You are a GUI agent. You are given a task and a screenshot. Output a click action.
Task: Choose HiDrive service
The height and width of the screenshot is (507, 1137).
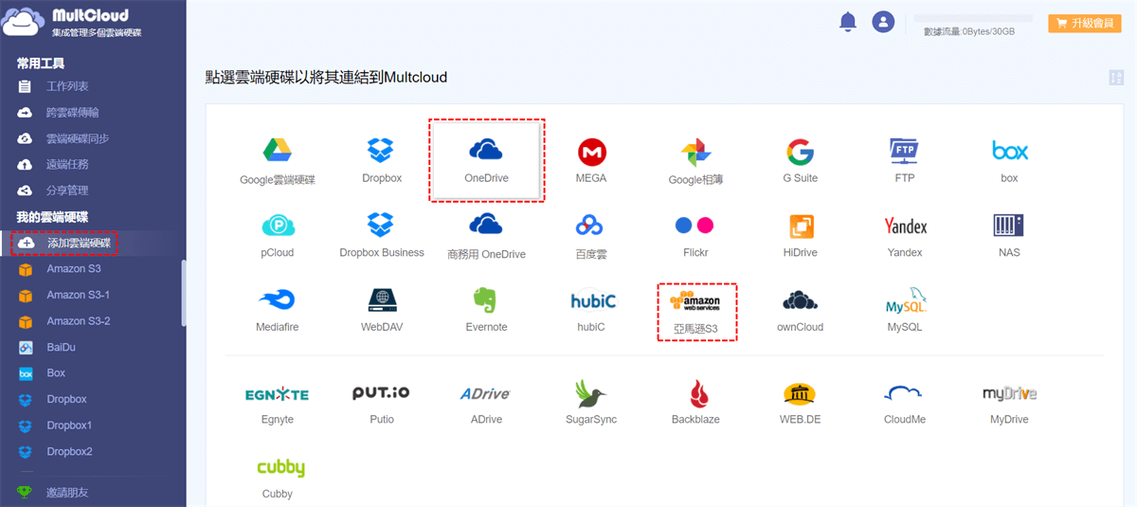point(800,226)
